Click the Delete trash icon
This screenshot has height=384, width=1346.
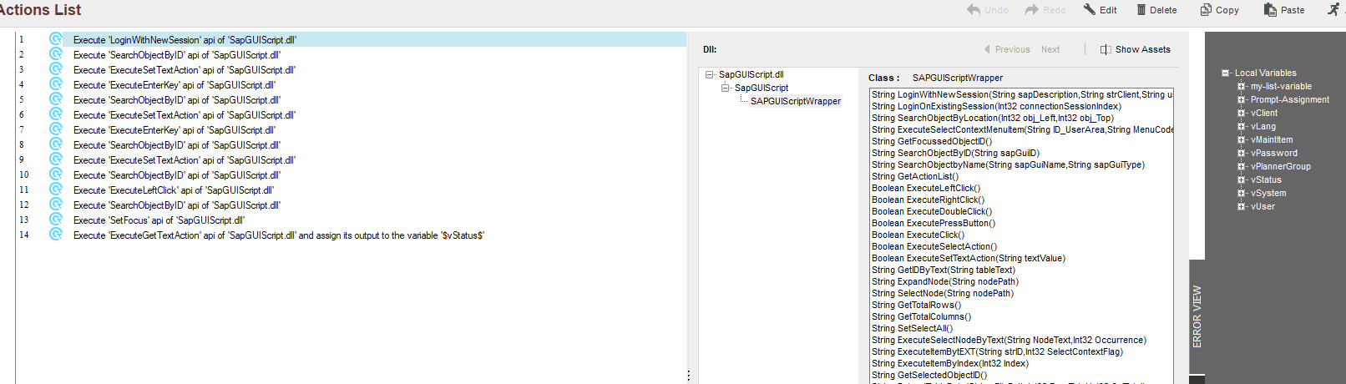(x=1141, y=10)
